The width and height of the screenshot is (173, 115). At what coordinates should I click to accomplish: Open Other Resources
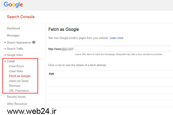[17, 104]
